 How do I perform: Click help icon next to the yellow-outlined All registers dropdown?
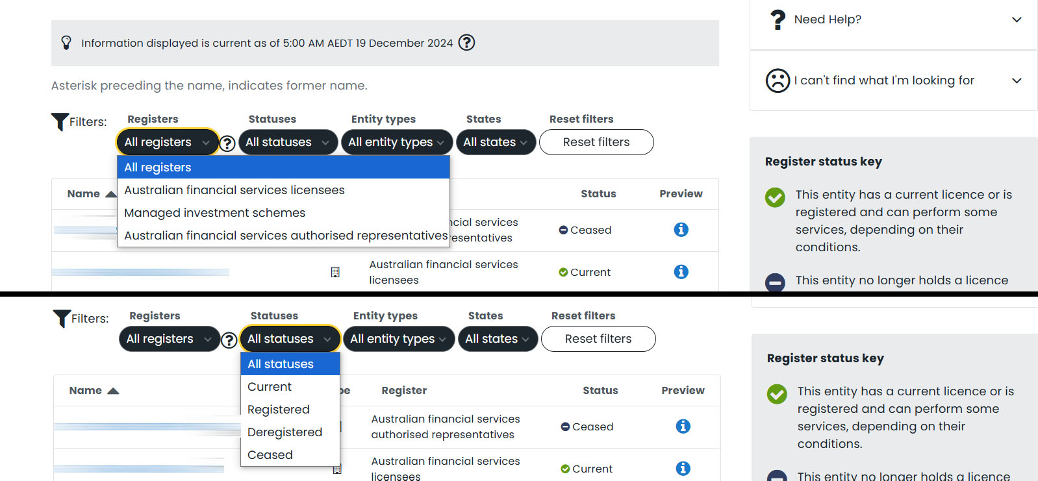tap(227, 143)
